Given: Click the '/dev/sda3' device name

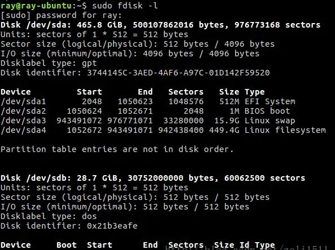Looking at the screenshot, I should (23, 120).
